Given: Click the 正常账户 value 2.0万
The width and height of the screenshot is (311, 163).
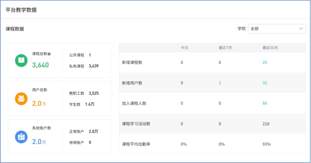Looking at the screenshot, I should click(x=93, y=132).
